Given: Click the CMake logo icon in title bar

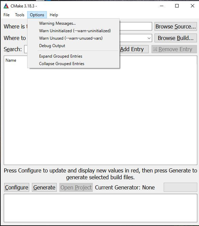Looking at the screenshot, I should tap(6, 6).
